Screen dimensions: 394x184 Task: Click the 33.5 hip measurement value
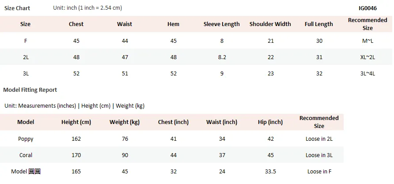click(x=270, y=172)
